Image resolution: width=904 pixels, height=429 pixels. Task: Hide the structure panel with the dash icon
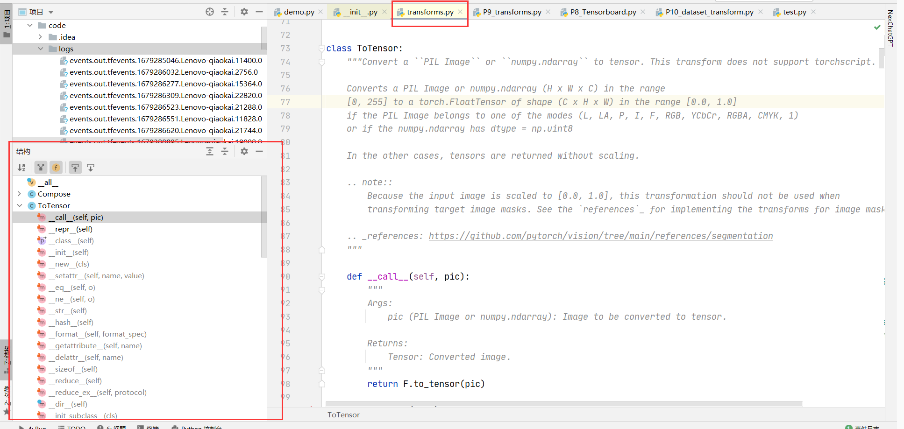[259, 151]
